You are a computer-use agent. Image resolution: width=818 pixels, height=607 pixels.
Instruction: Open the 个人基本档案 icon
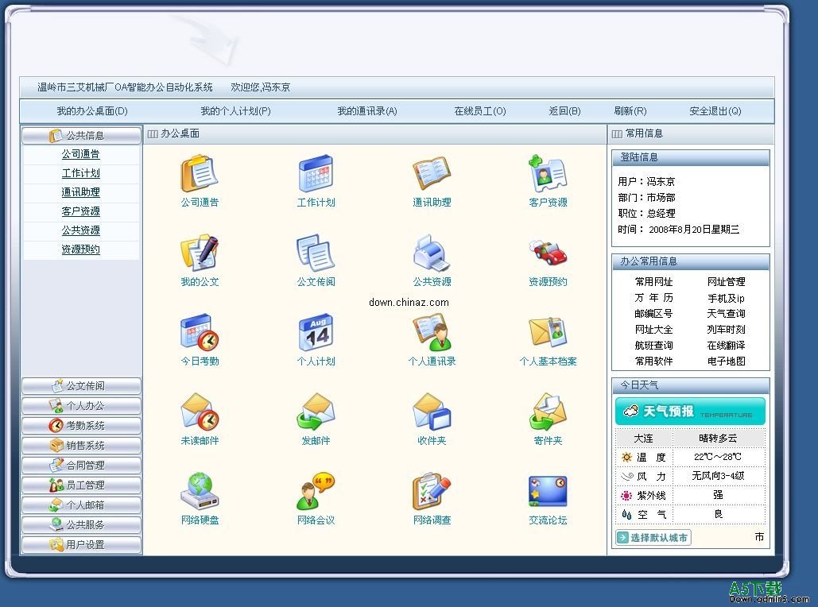[548, 333]
